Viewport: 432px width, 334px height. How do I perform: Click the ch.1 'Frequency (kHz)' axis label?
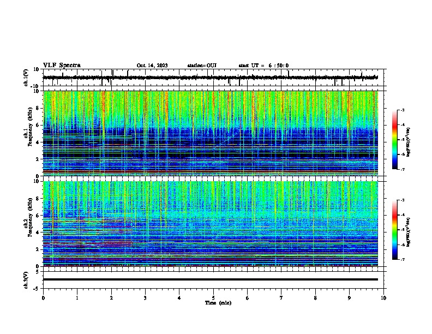30,127
